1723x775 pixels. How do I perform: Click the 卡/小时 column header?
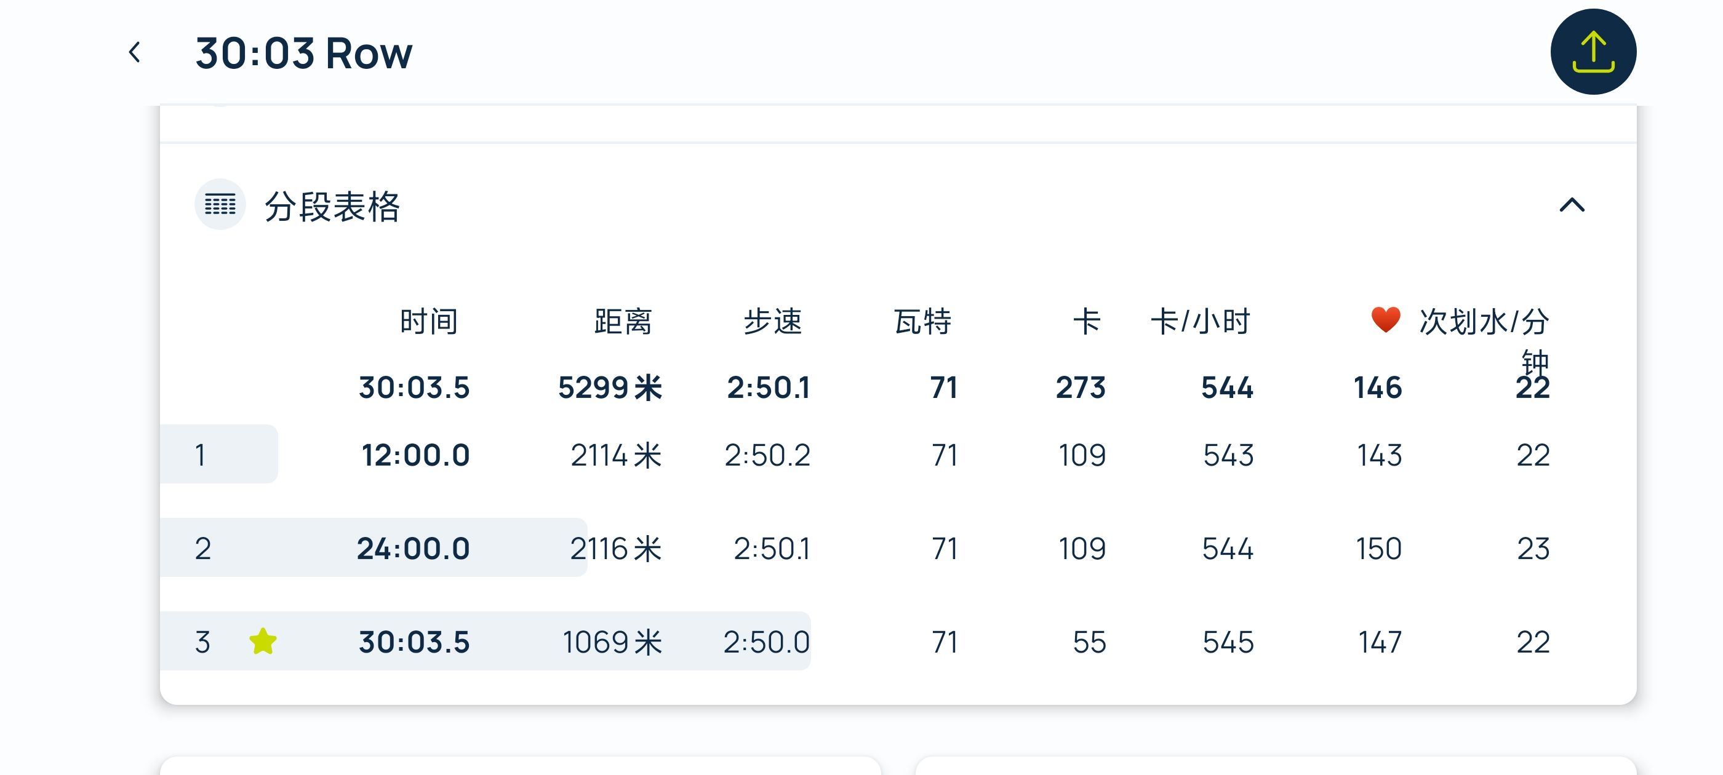1200,322
